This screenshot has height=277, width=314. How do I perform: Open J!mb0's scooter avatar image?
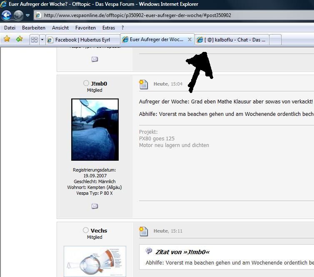(95, 129)
